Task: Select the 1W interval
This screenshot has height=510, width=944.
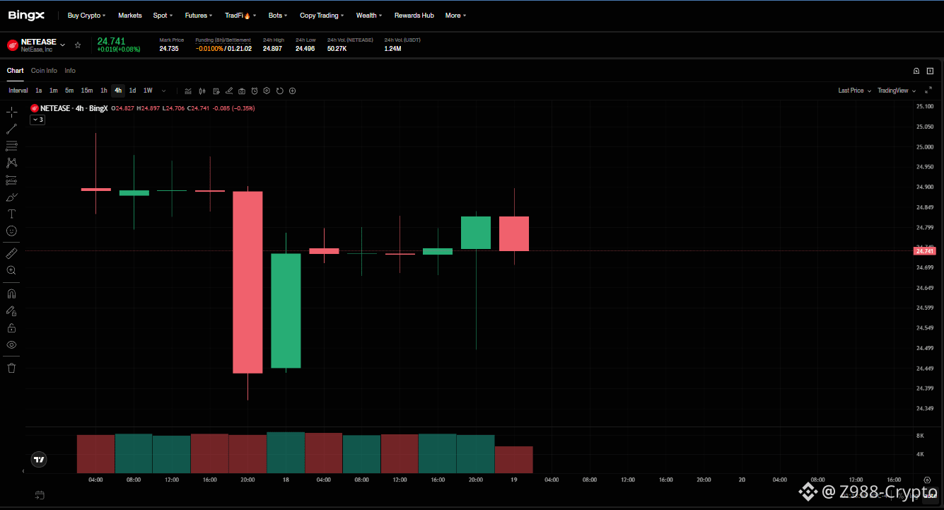Action: [x=148, y=91]
